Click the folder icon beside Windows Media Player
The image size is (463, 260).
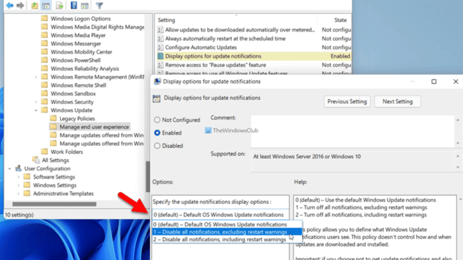pyautogui.click(x=44, y=35)
